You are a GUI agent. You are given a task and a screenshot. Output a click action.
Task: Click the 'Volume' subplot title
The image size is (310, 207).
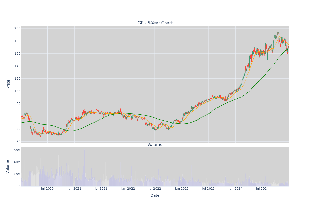[x=155, y=145]
